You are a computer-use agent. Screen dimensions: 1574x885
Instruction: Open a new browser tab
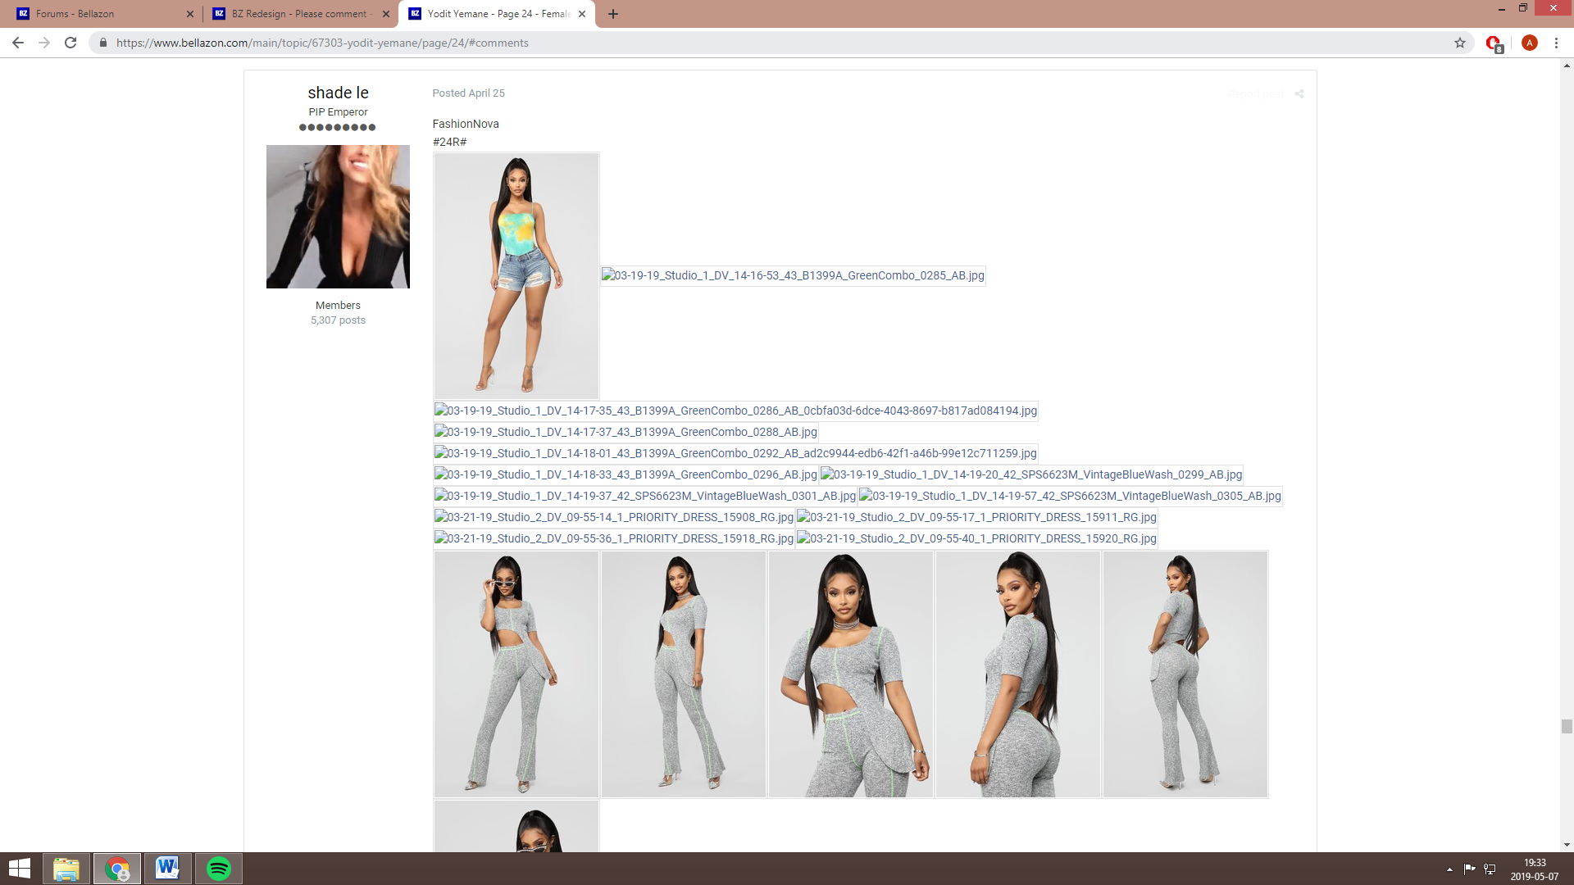pos(613,14)
